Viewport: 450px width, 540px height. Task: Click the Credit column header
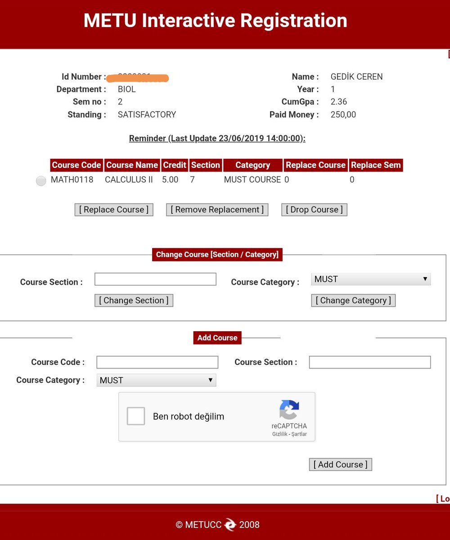coord(175,165)
